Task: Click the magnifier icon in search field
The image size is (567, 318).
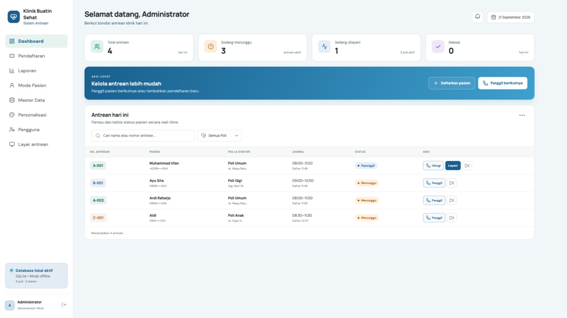Action: (98, 135)
